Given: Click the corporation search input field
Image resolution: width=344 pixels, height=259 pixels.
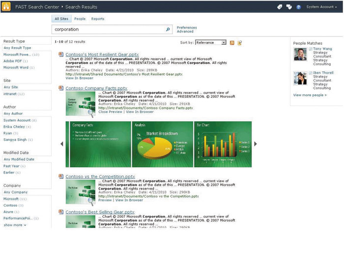Looking at the screenshot, I should point(108,29).
